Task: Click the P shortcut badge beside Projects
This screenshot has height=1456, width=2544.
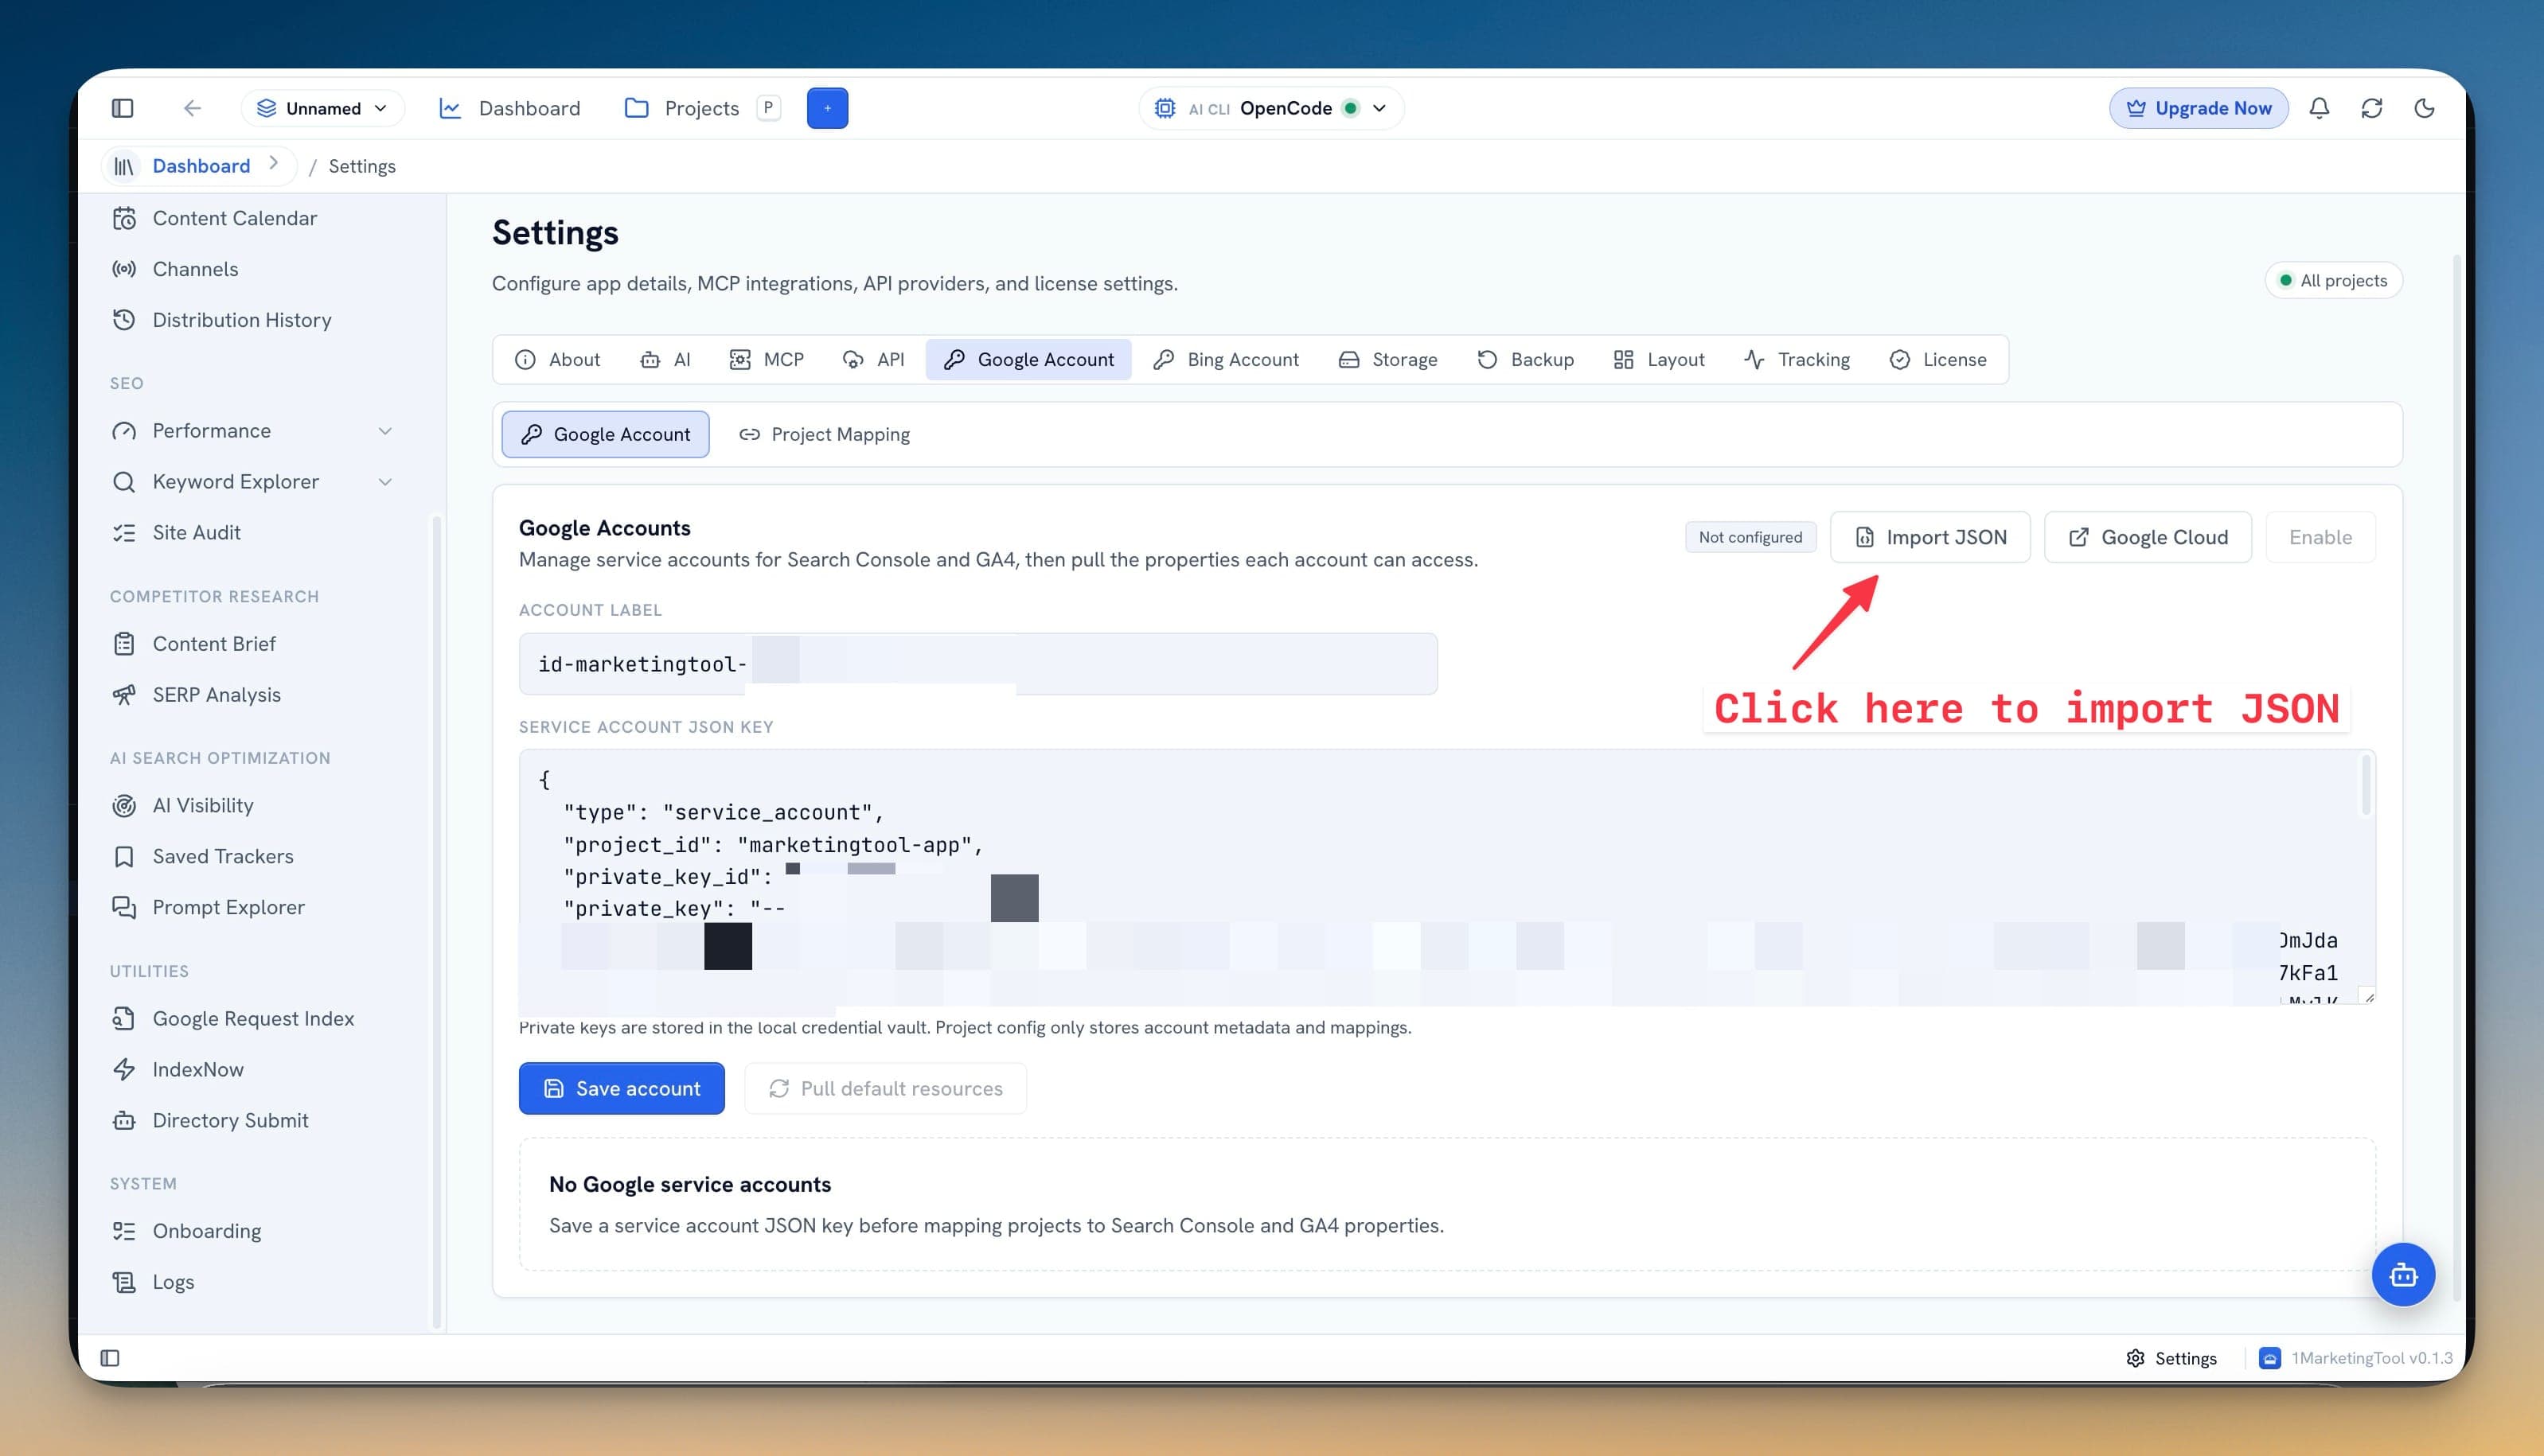Action: [768, 108]
